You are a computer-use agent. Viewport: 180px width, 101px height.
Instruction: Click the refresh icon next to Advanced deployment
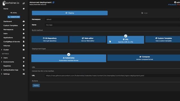[53, 3]
